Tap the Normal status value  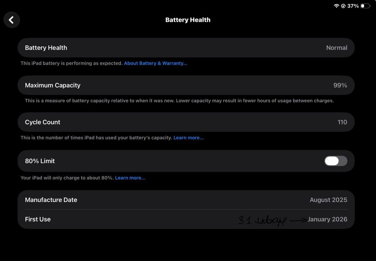[x=337, y=48]
